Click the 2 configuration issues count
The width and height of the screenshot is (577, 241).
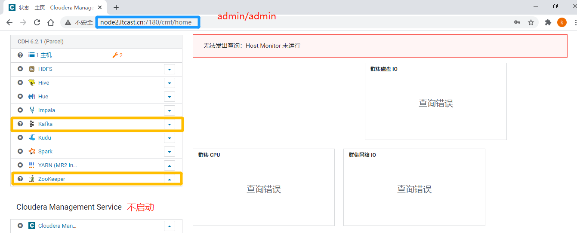tap(121, 55)
